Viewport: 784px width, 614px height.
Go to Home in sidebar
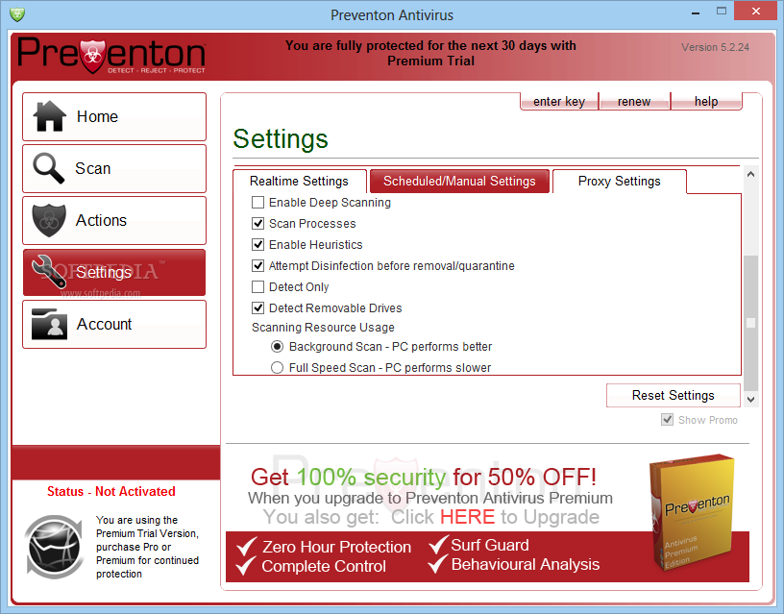[x=114, y=116]
